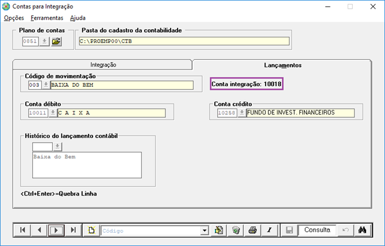The image size is (385, 246).
Task: Click the Ctrl+Enter Quebra Linha hint text
Action: [x=59, y=194]
